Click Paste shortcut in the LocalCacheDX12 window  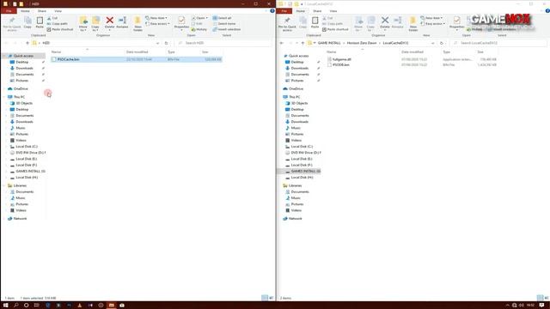(x=335, y=29)
